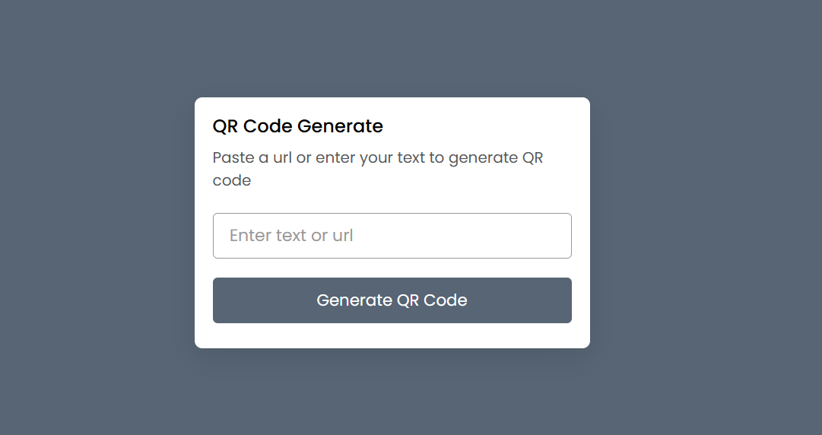Click the left edge of the Generate QR Code button
The width and height of the screenshot is (822, 435).
tap(221, 300)
